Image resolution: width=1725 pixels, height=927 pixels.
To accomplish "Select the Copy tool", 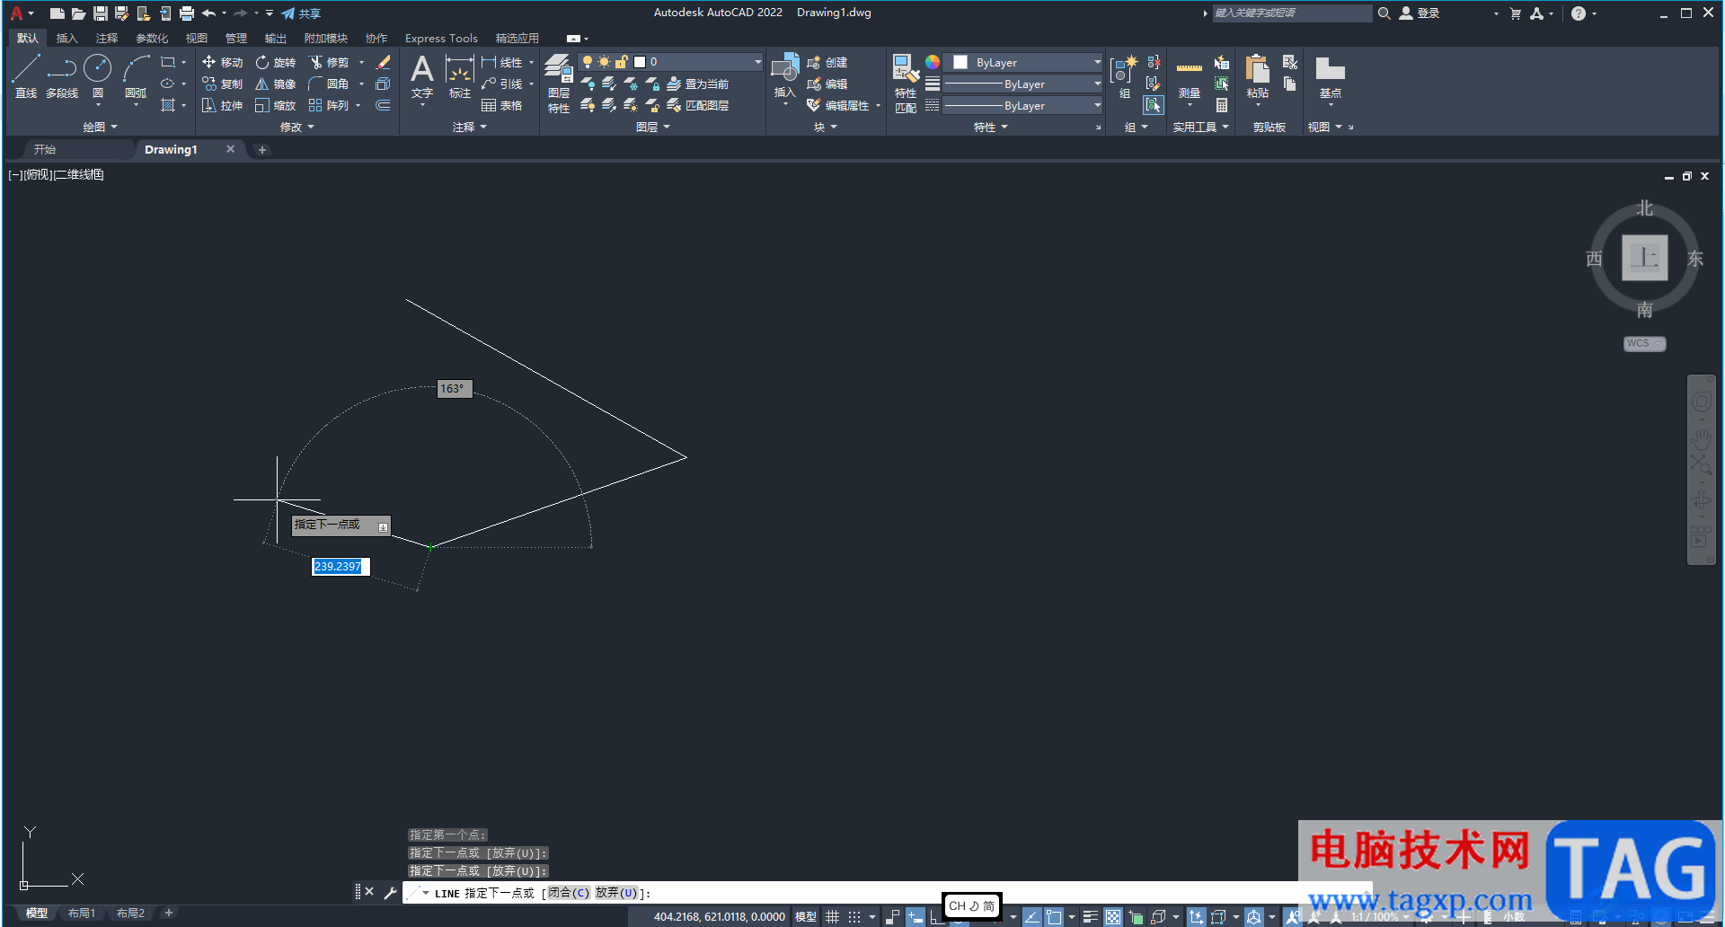I will [x=222, y=84].
